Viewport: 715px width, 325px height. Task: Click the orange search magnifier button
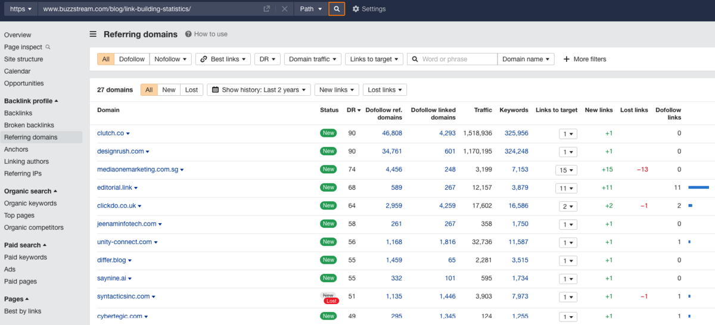click(x=337, y=9)
